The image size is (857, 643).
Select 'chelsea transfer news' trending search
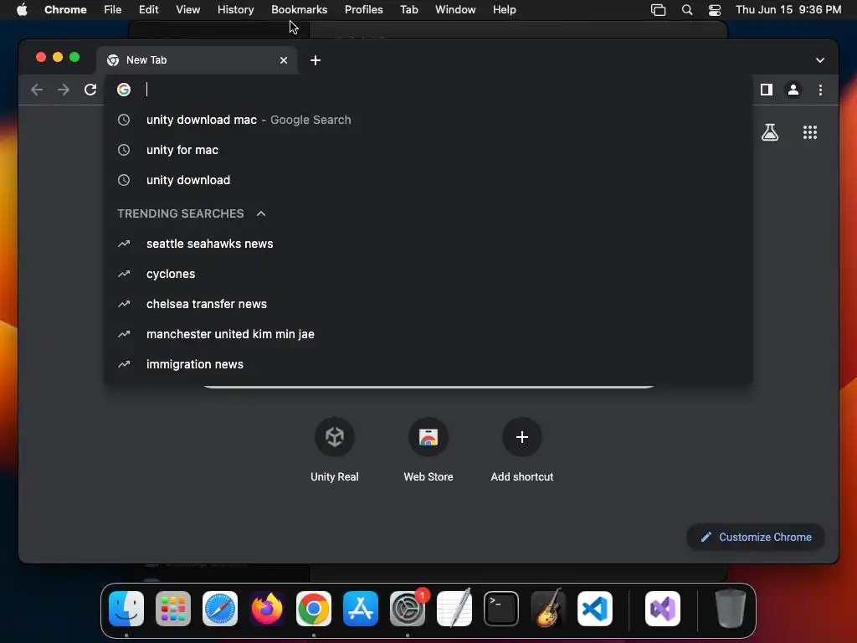tap(428, 304)
